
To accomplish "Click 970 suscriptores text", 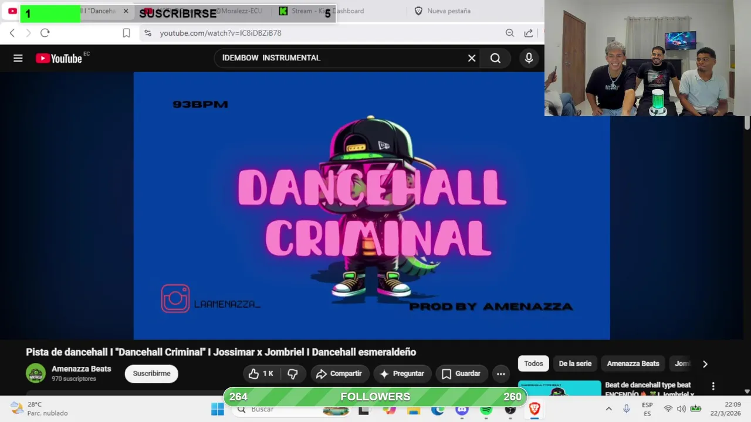I will pyautogui.click(x=74, y=379).
